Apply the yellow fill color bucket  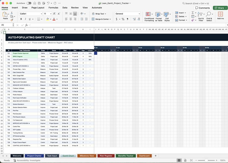pos(48,19)
